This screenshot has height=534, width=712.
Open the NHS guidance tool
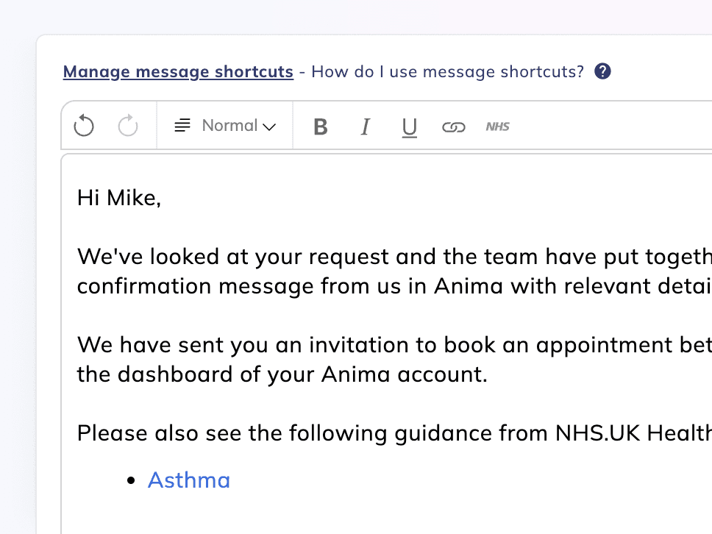click(x=497, y=127)
